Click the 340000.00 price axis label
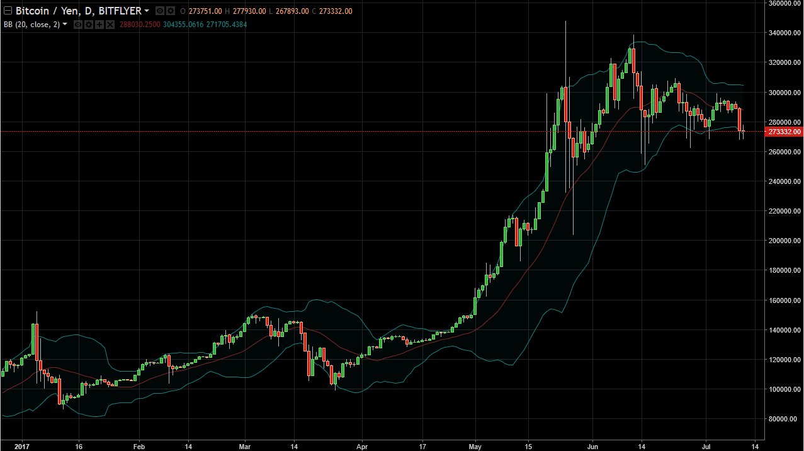Screen dimensions: 804x451 point(784,33)
